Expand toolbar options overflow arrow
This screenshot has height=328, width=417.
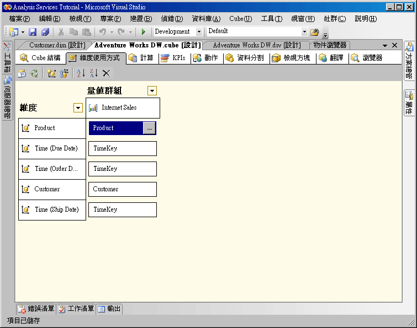click(326, 35)
